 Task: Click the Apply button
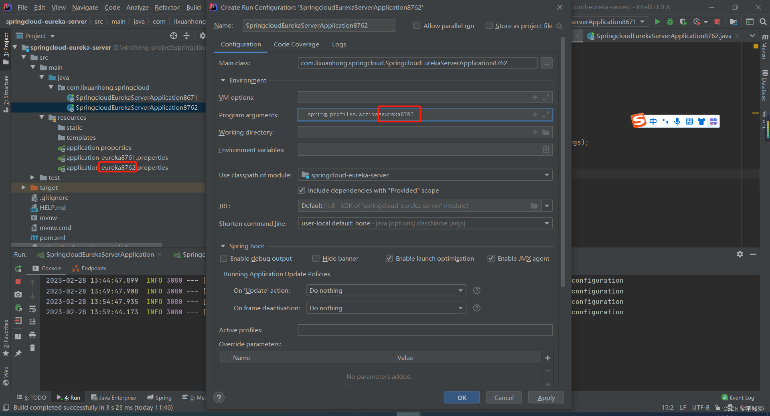tap(546, 398)
